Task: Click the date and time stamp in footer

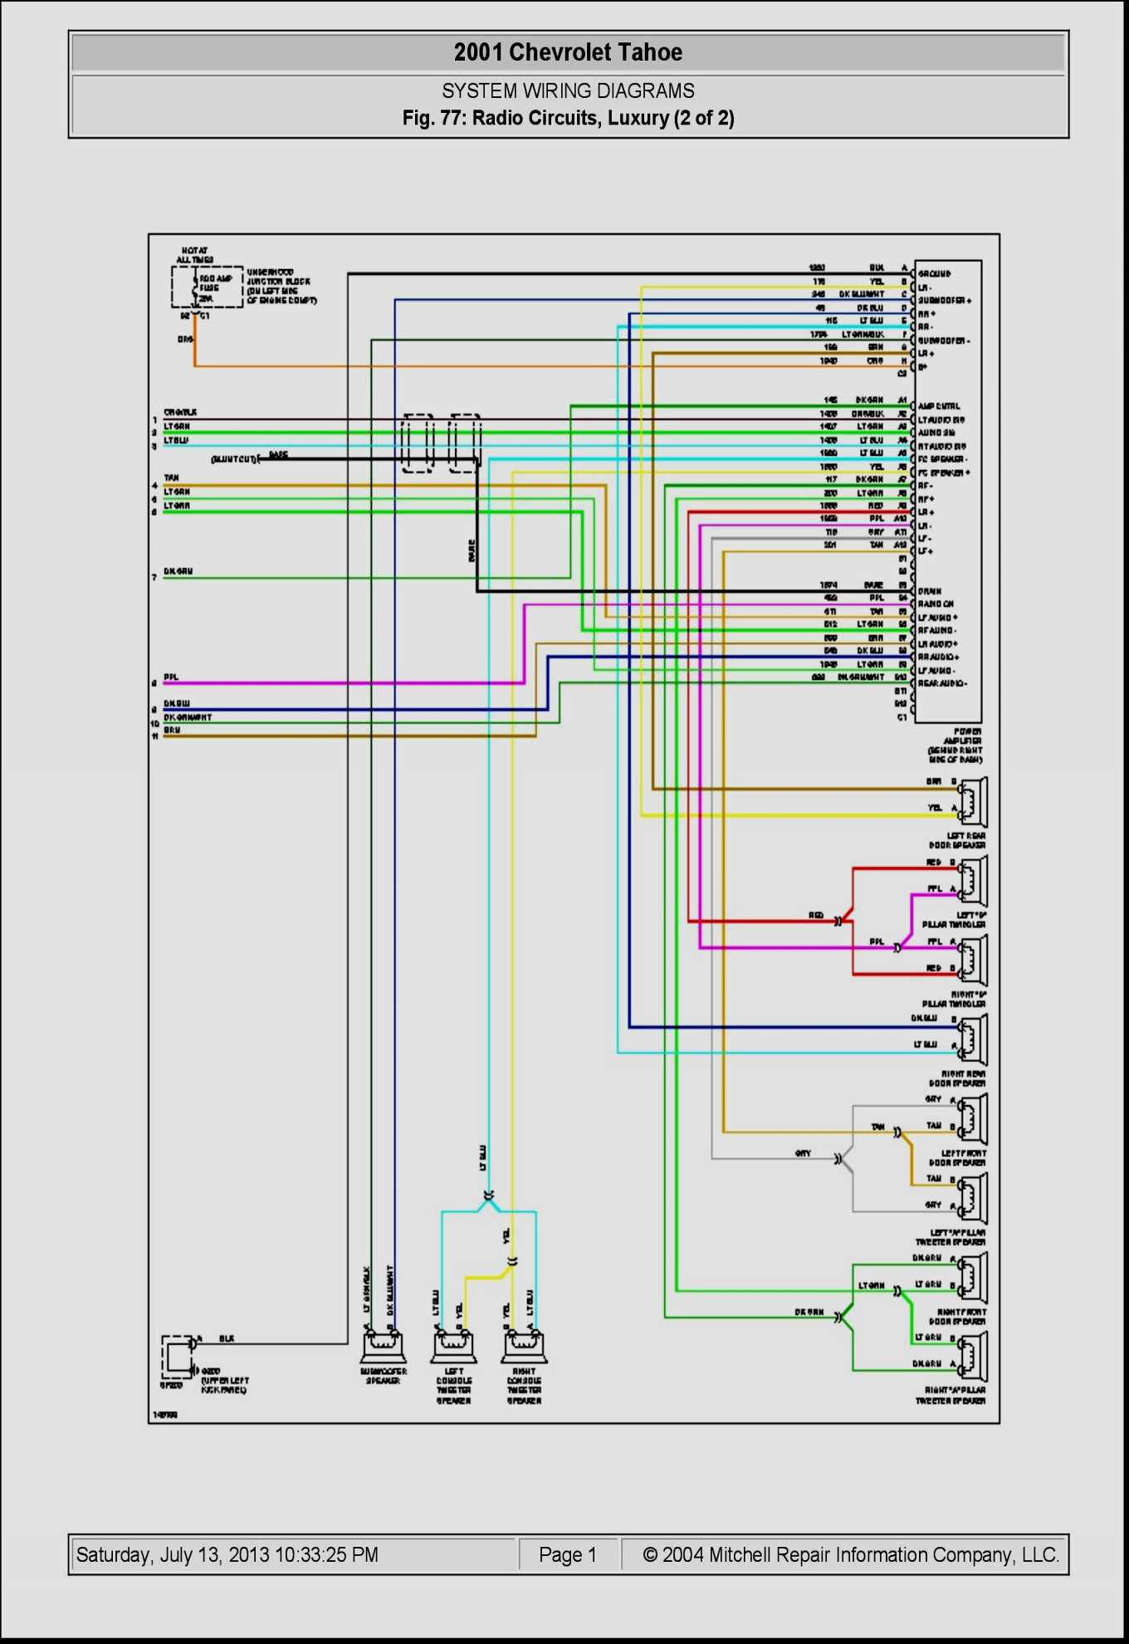Action: pyautogui.click(x=227, y=1555)
